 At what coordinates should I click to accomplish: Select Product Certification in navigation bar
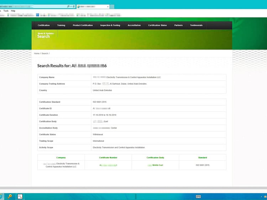[83, 25]
